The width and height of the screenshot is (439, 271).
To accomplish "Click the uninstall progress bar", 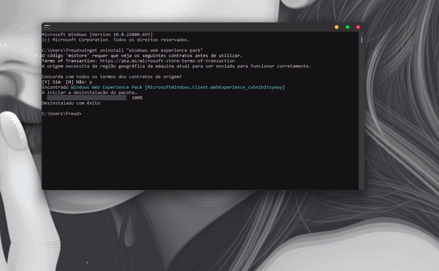I will pyautogui.click(x=87, y=98).
